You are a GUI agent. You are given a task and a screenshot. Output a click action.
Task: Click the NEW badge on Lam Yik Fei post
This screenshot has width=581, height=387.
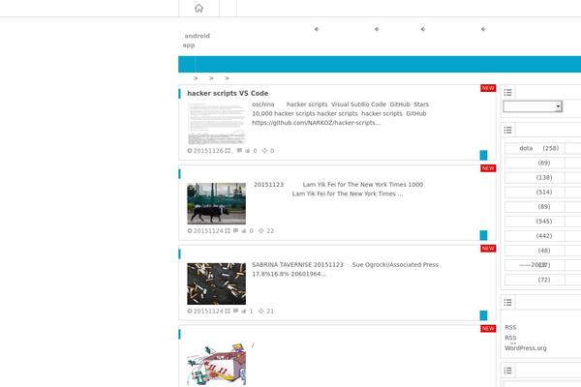point(488,168)
